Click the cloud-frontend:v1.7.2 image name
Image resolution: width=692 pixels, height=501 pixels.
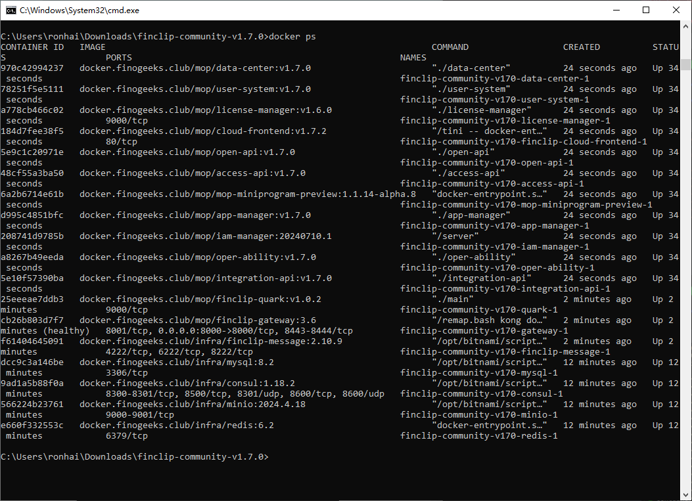click(203, 131)
